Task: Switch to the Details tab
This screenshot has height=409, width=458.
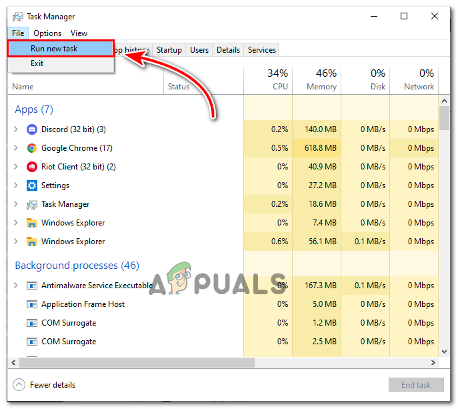Action: (228, 50)
